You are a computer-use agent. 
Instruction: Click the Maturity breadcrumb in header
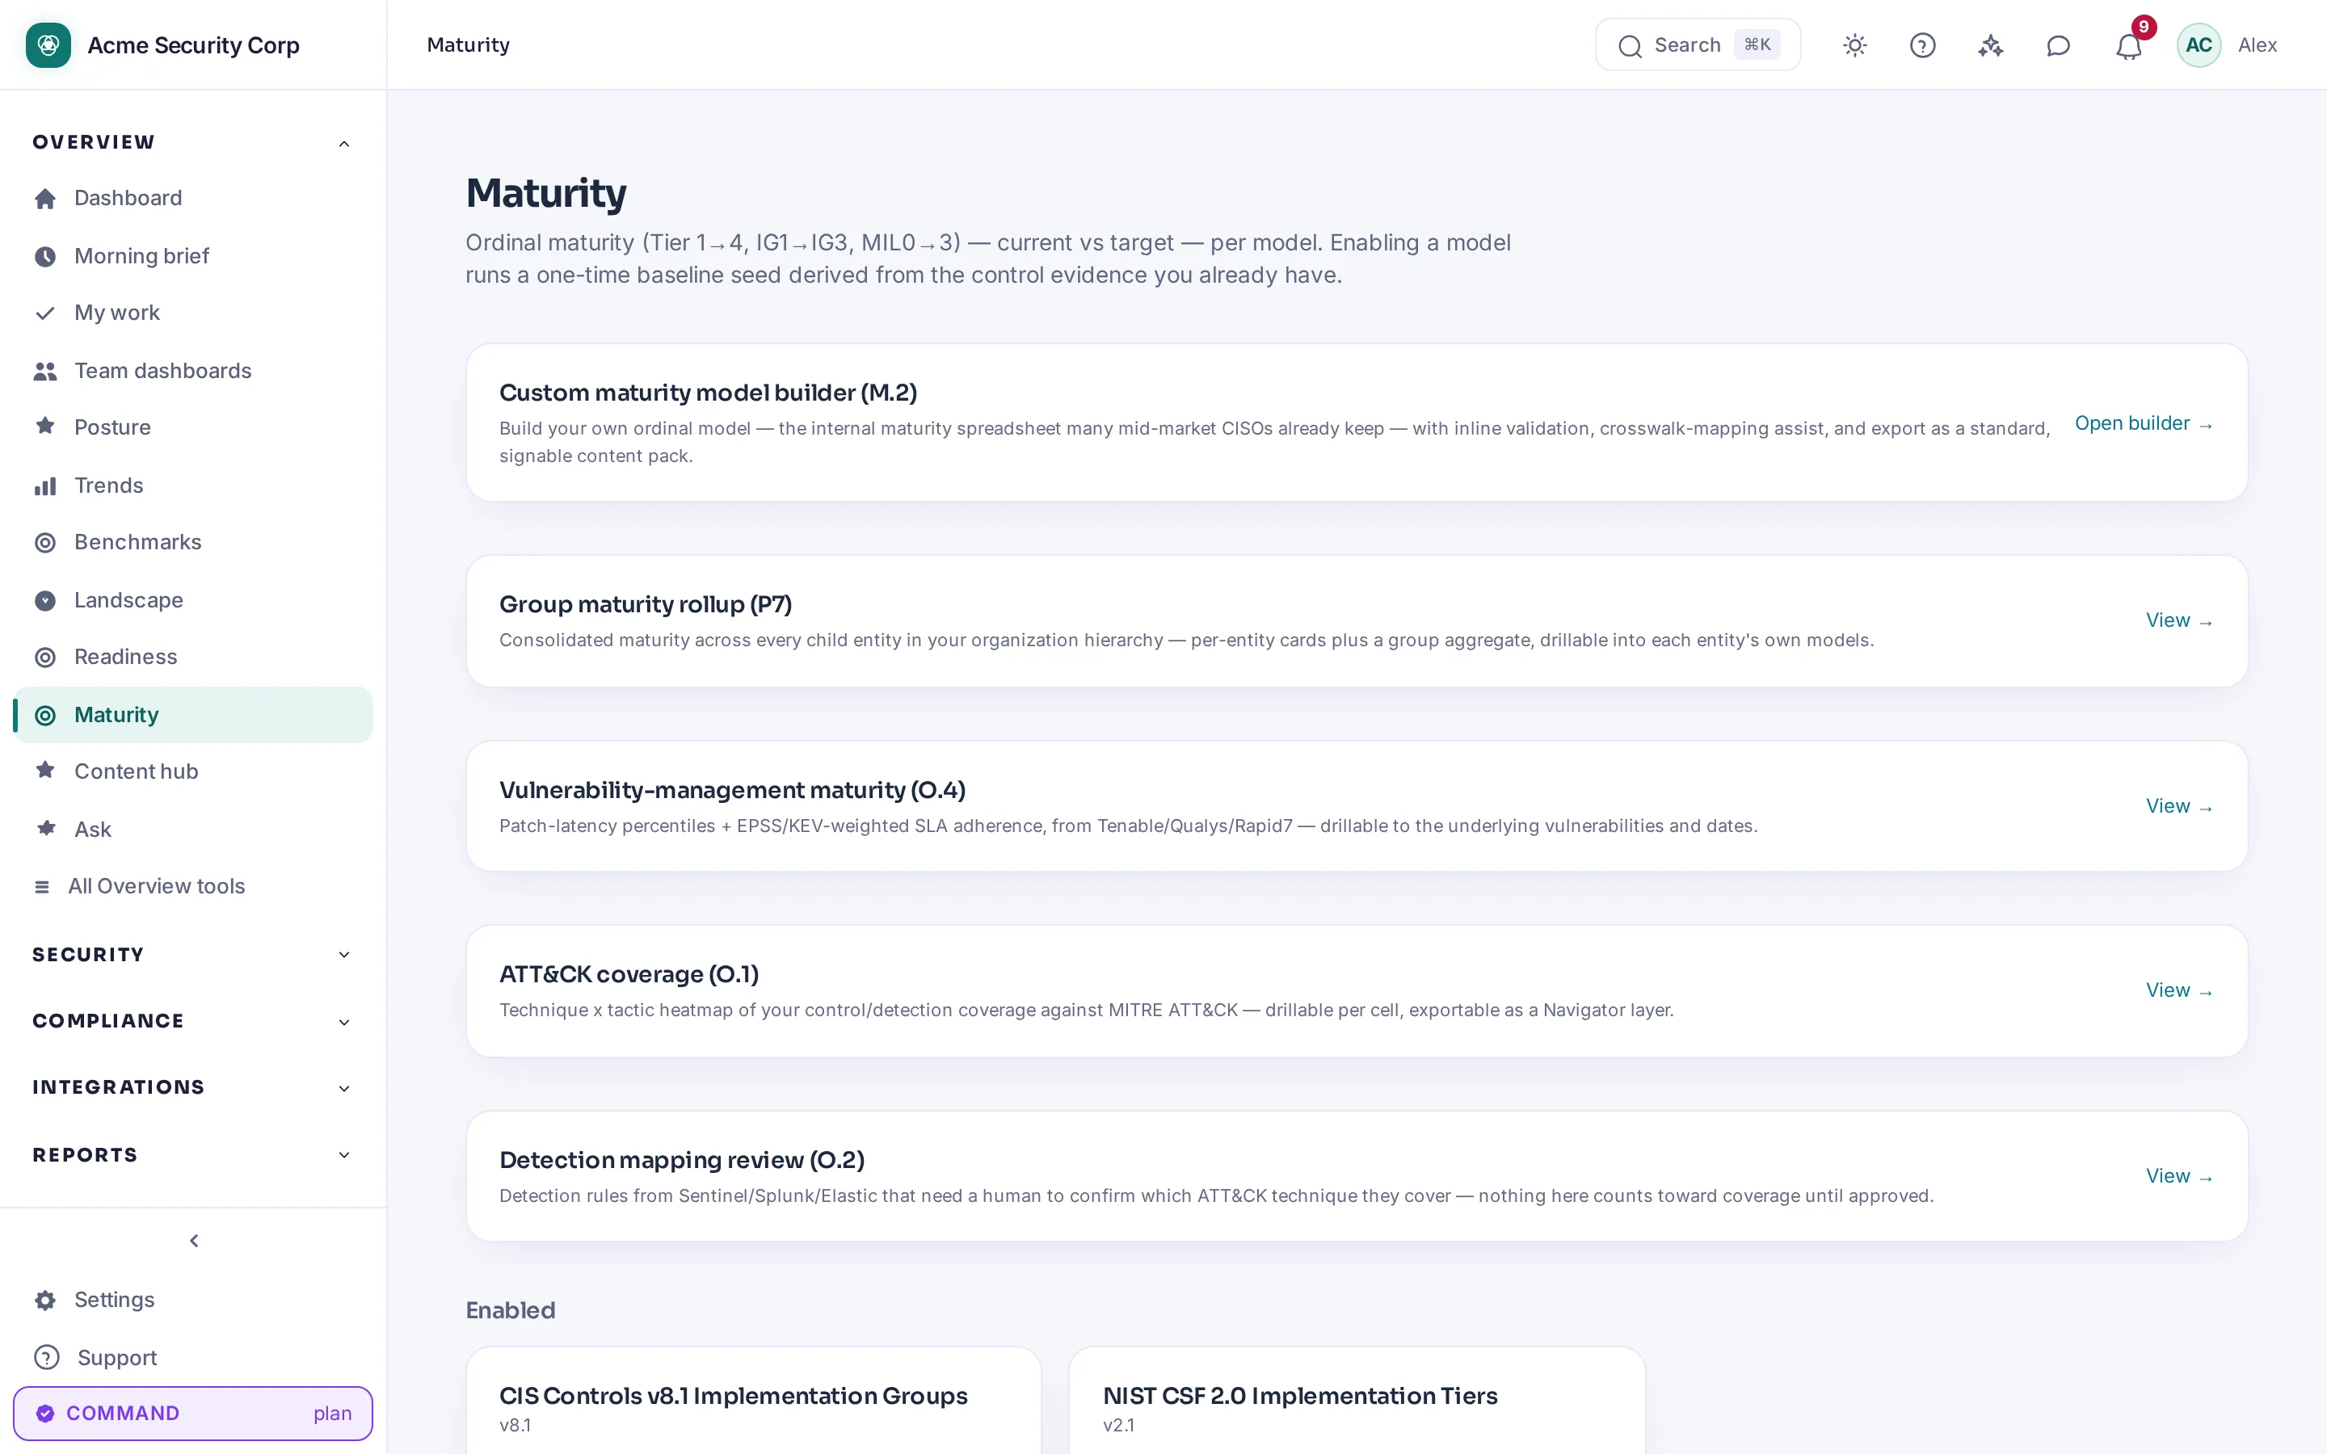469,45
